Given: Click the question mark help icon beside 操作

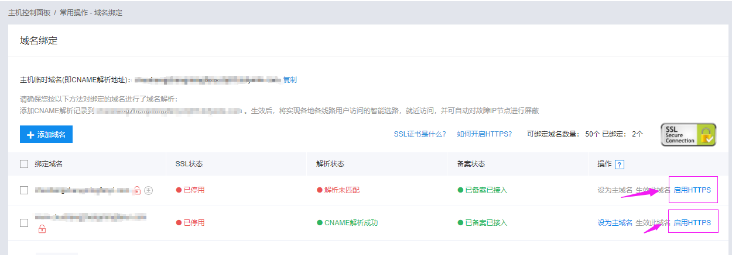Looking at the screenshot, I should pyautogui.click(x=620, y=165).
